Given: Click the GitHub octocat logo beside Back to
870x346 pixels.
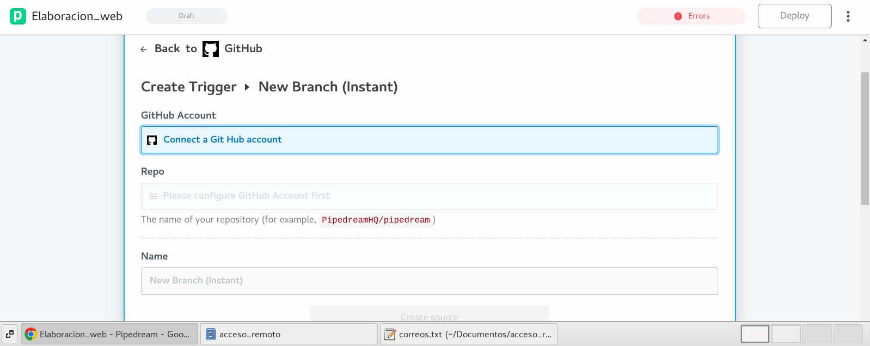Looking at the screenshot, I should click(211, 49).
